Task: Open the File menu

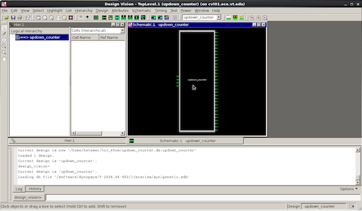Action: (x=5, y=11)
